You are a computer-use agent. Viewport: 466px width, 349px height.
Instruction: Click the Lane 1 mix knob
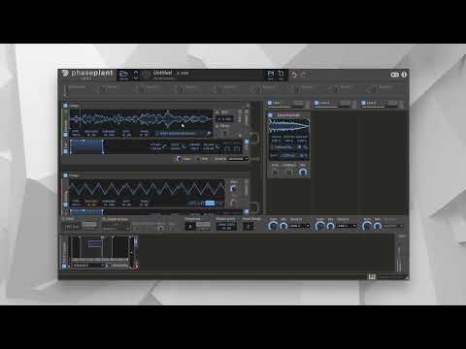283,226
